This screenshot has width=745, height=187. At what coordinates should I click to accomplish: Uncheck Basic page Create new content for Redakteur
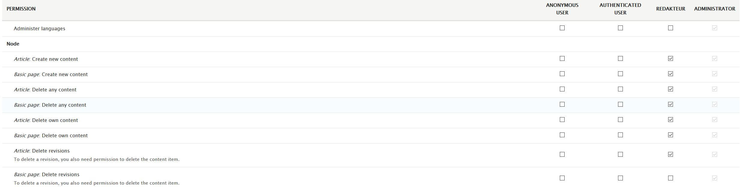[x=670, y=74]
